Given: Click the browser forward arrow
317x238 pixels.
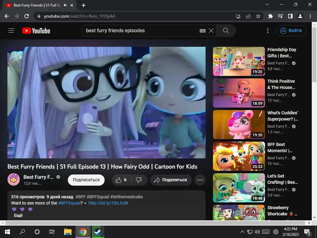Looking at the screenshot, I should pos(17,16).
